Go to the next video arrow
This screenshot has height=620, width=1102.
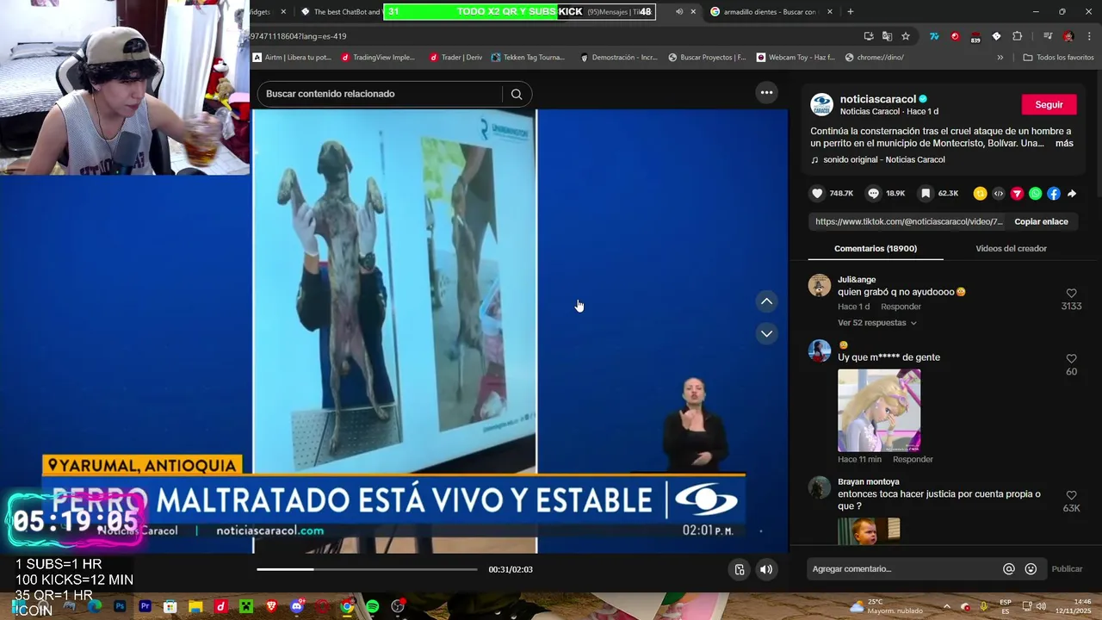click(766, 333)
